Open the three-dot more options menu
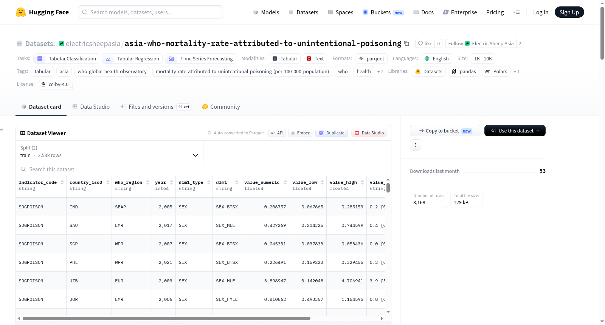The width and height of the screenshot is (605, 325). tap(416, 145)
